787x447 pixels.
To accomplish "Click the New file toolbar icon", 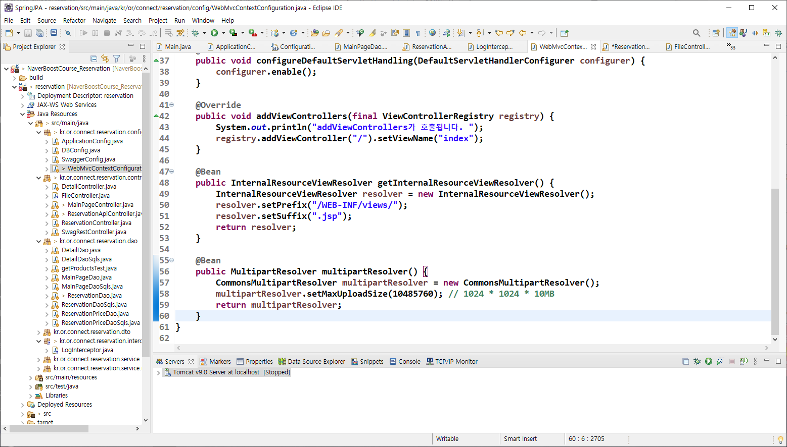I will 9,33.
